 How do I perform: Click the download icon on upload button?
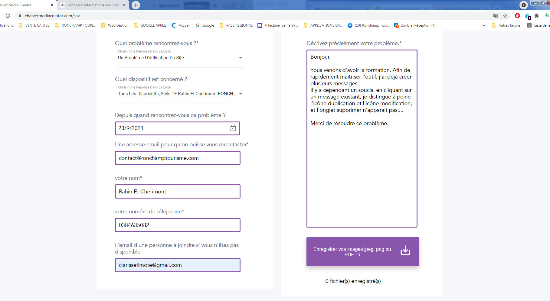405,251
